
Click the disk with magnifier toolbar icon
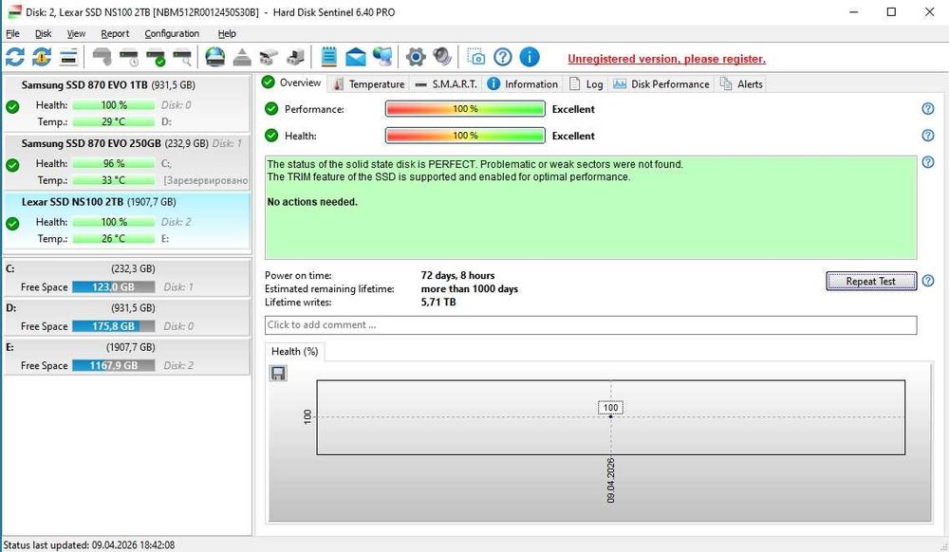point(182,58)
